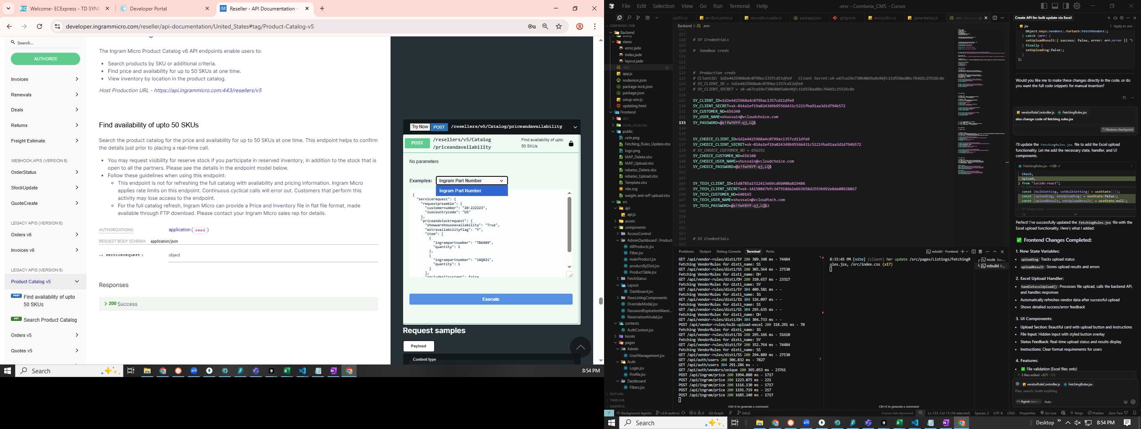Screen dimensions: 1141x429
Task: Open the Agent mode dropdown in Cursor chat
Action: pos(1029,402)
